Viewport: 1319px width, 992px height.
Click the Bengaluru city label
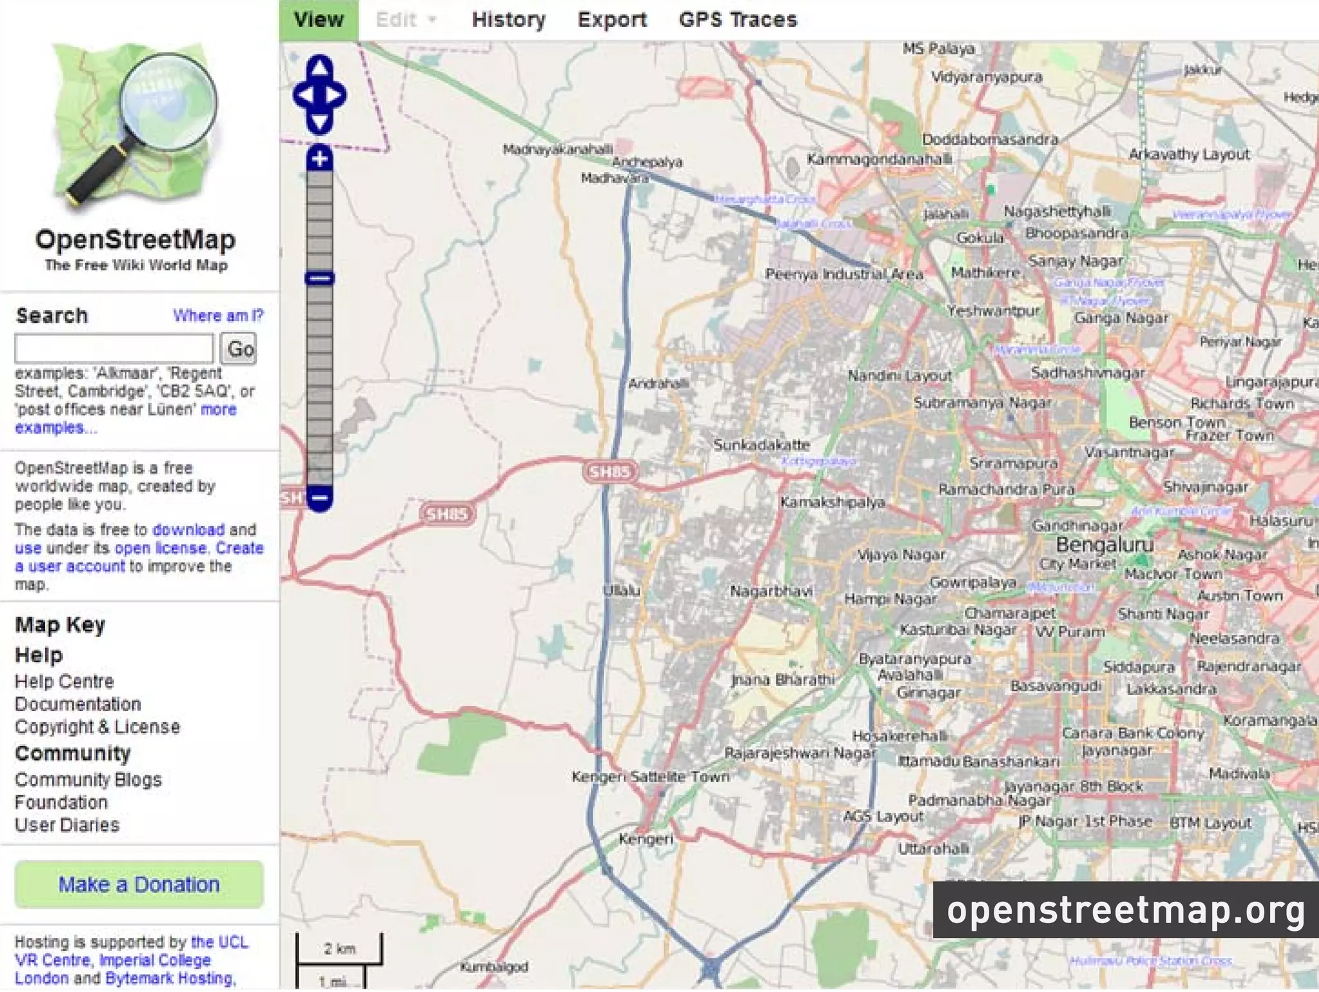tap(1105, 545)
